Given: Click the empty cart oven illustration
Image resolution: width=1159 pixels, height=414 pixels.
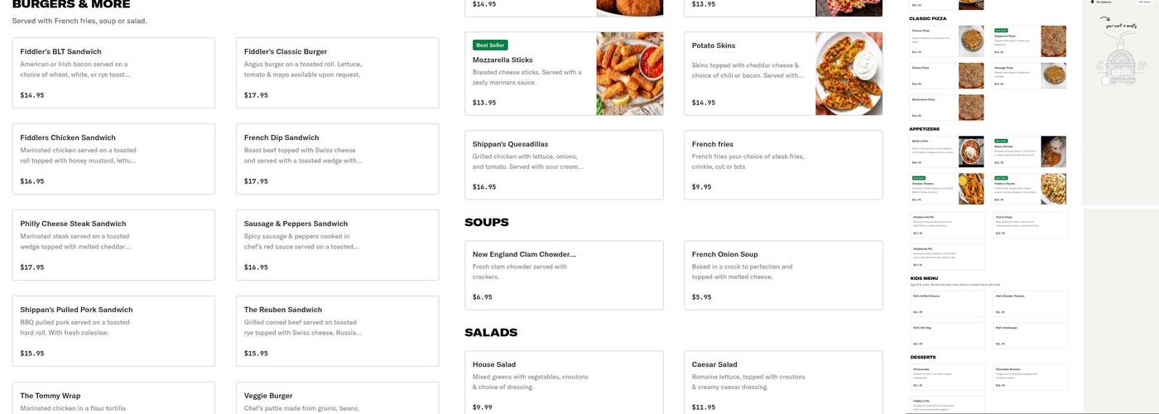Looking at the screenshot, I should (1119, 63).
